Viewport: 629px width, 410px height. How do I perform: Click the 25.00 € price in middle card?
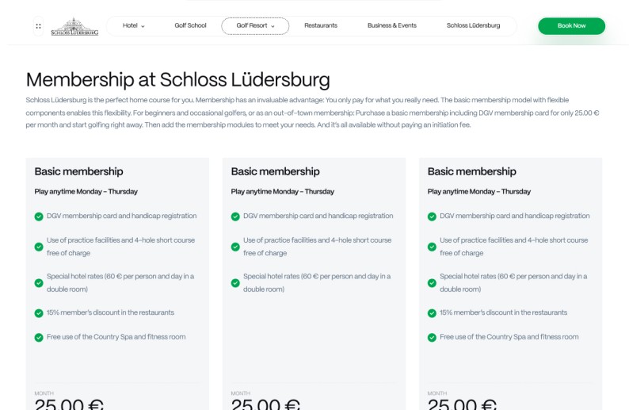click(265, 404)
